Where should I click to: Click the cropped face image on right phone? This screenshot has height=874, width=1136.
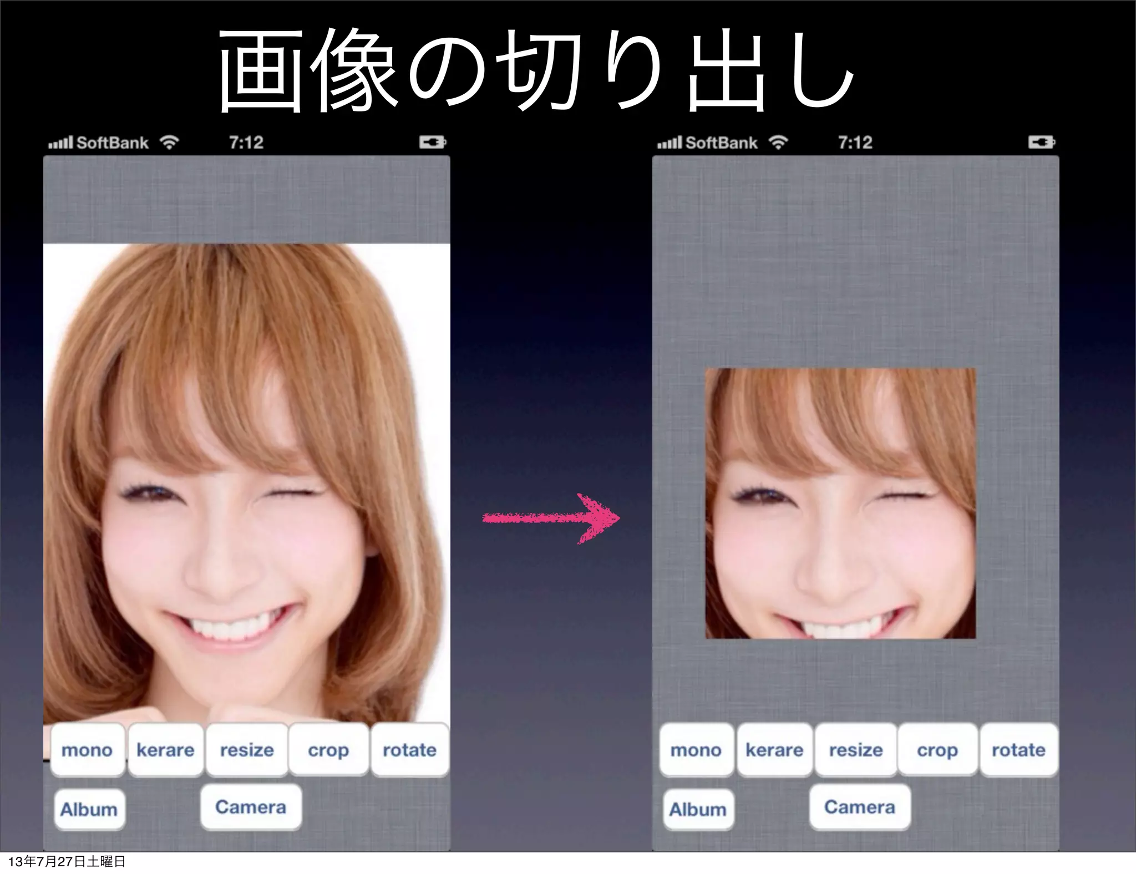coord(840,503)
